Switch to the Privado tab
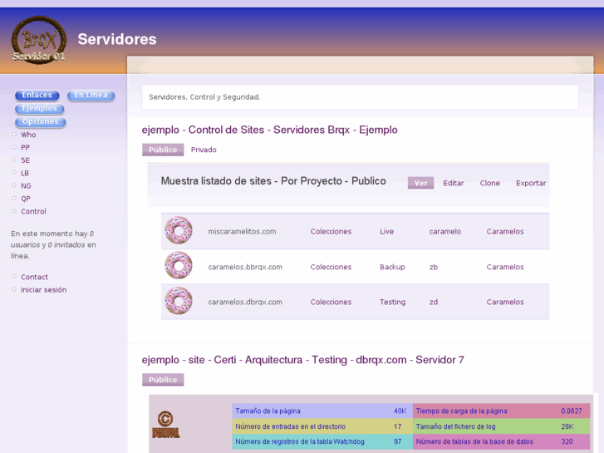The height and width of the screenshot is (453, 604). (204, 150)
